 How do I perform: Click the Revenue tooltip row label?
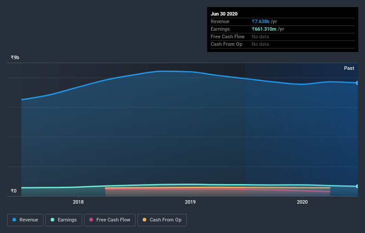(x=220, y=21)
